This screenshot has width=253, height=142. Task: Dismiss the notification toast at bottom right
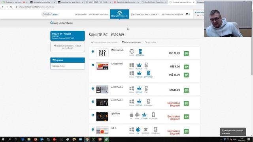233,132
